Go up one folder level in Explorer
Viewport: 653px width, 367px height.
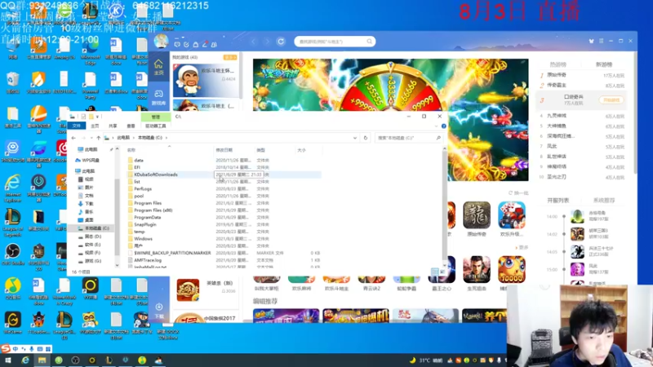pyautogui.click(x=98, y=138)
